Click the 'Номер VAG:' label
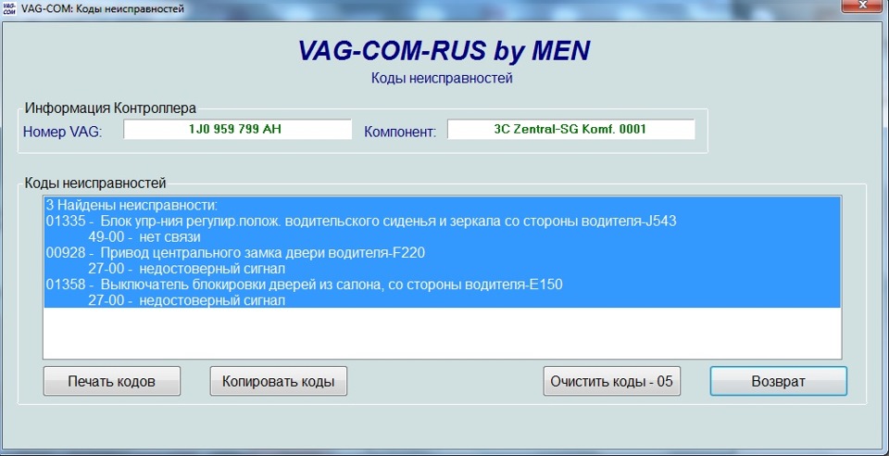 pyautogui.click(x=63, y=133)
